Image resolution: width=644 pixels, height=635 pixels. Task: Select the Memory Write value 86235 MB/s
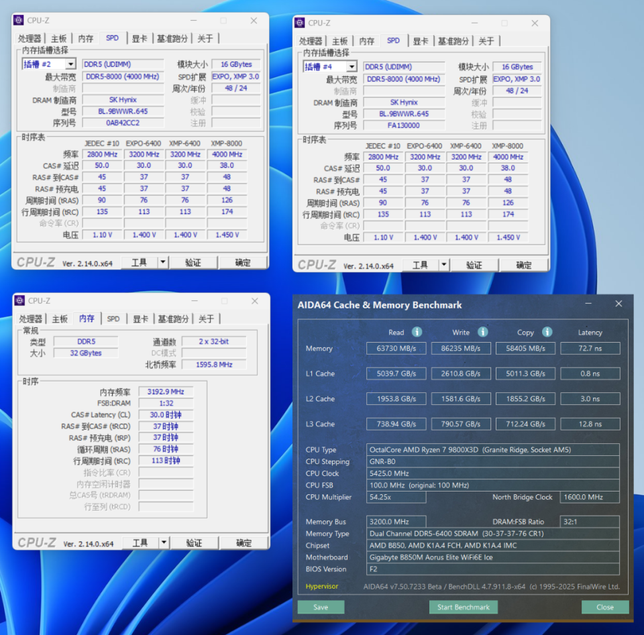click(x=461, y=348)
